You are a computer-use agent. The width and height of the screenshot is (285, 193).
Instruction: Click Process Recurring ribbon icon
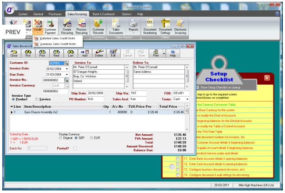[82, 26]
